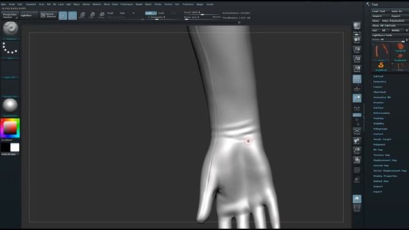Viewport: 409px width, 230px height.
Task: Expand the SubTool palette section
Action: tap(378, 77)
